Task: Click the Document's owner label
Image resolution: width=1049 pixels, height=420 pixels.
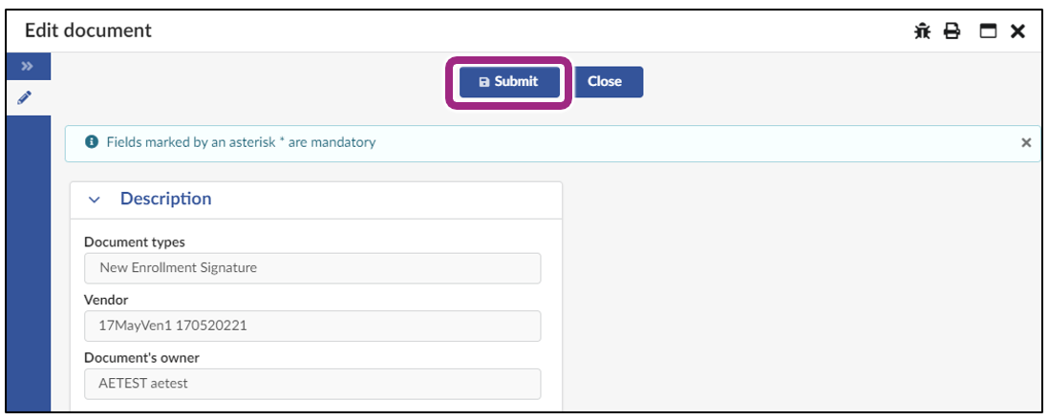Action: coord(141,357)
